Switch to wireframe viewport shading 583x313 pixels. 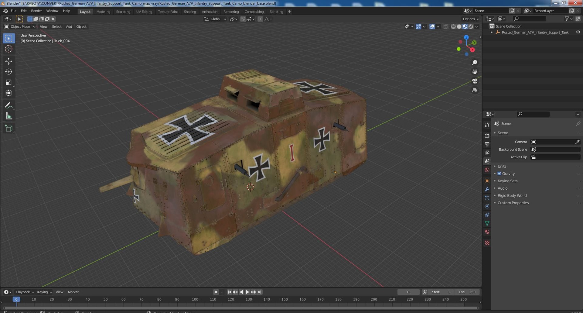(x=453, y=27)
